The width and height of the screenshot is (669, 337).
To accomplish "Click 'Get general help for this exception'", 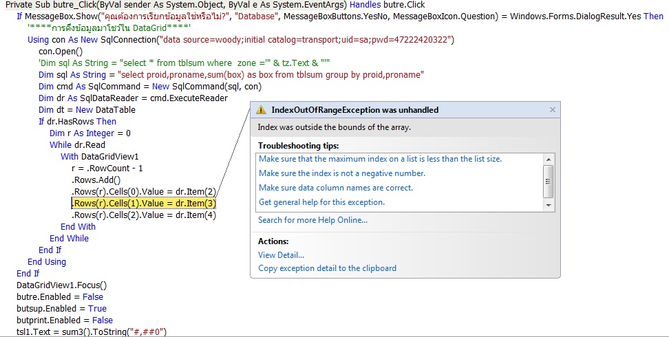I will 321,202.
